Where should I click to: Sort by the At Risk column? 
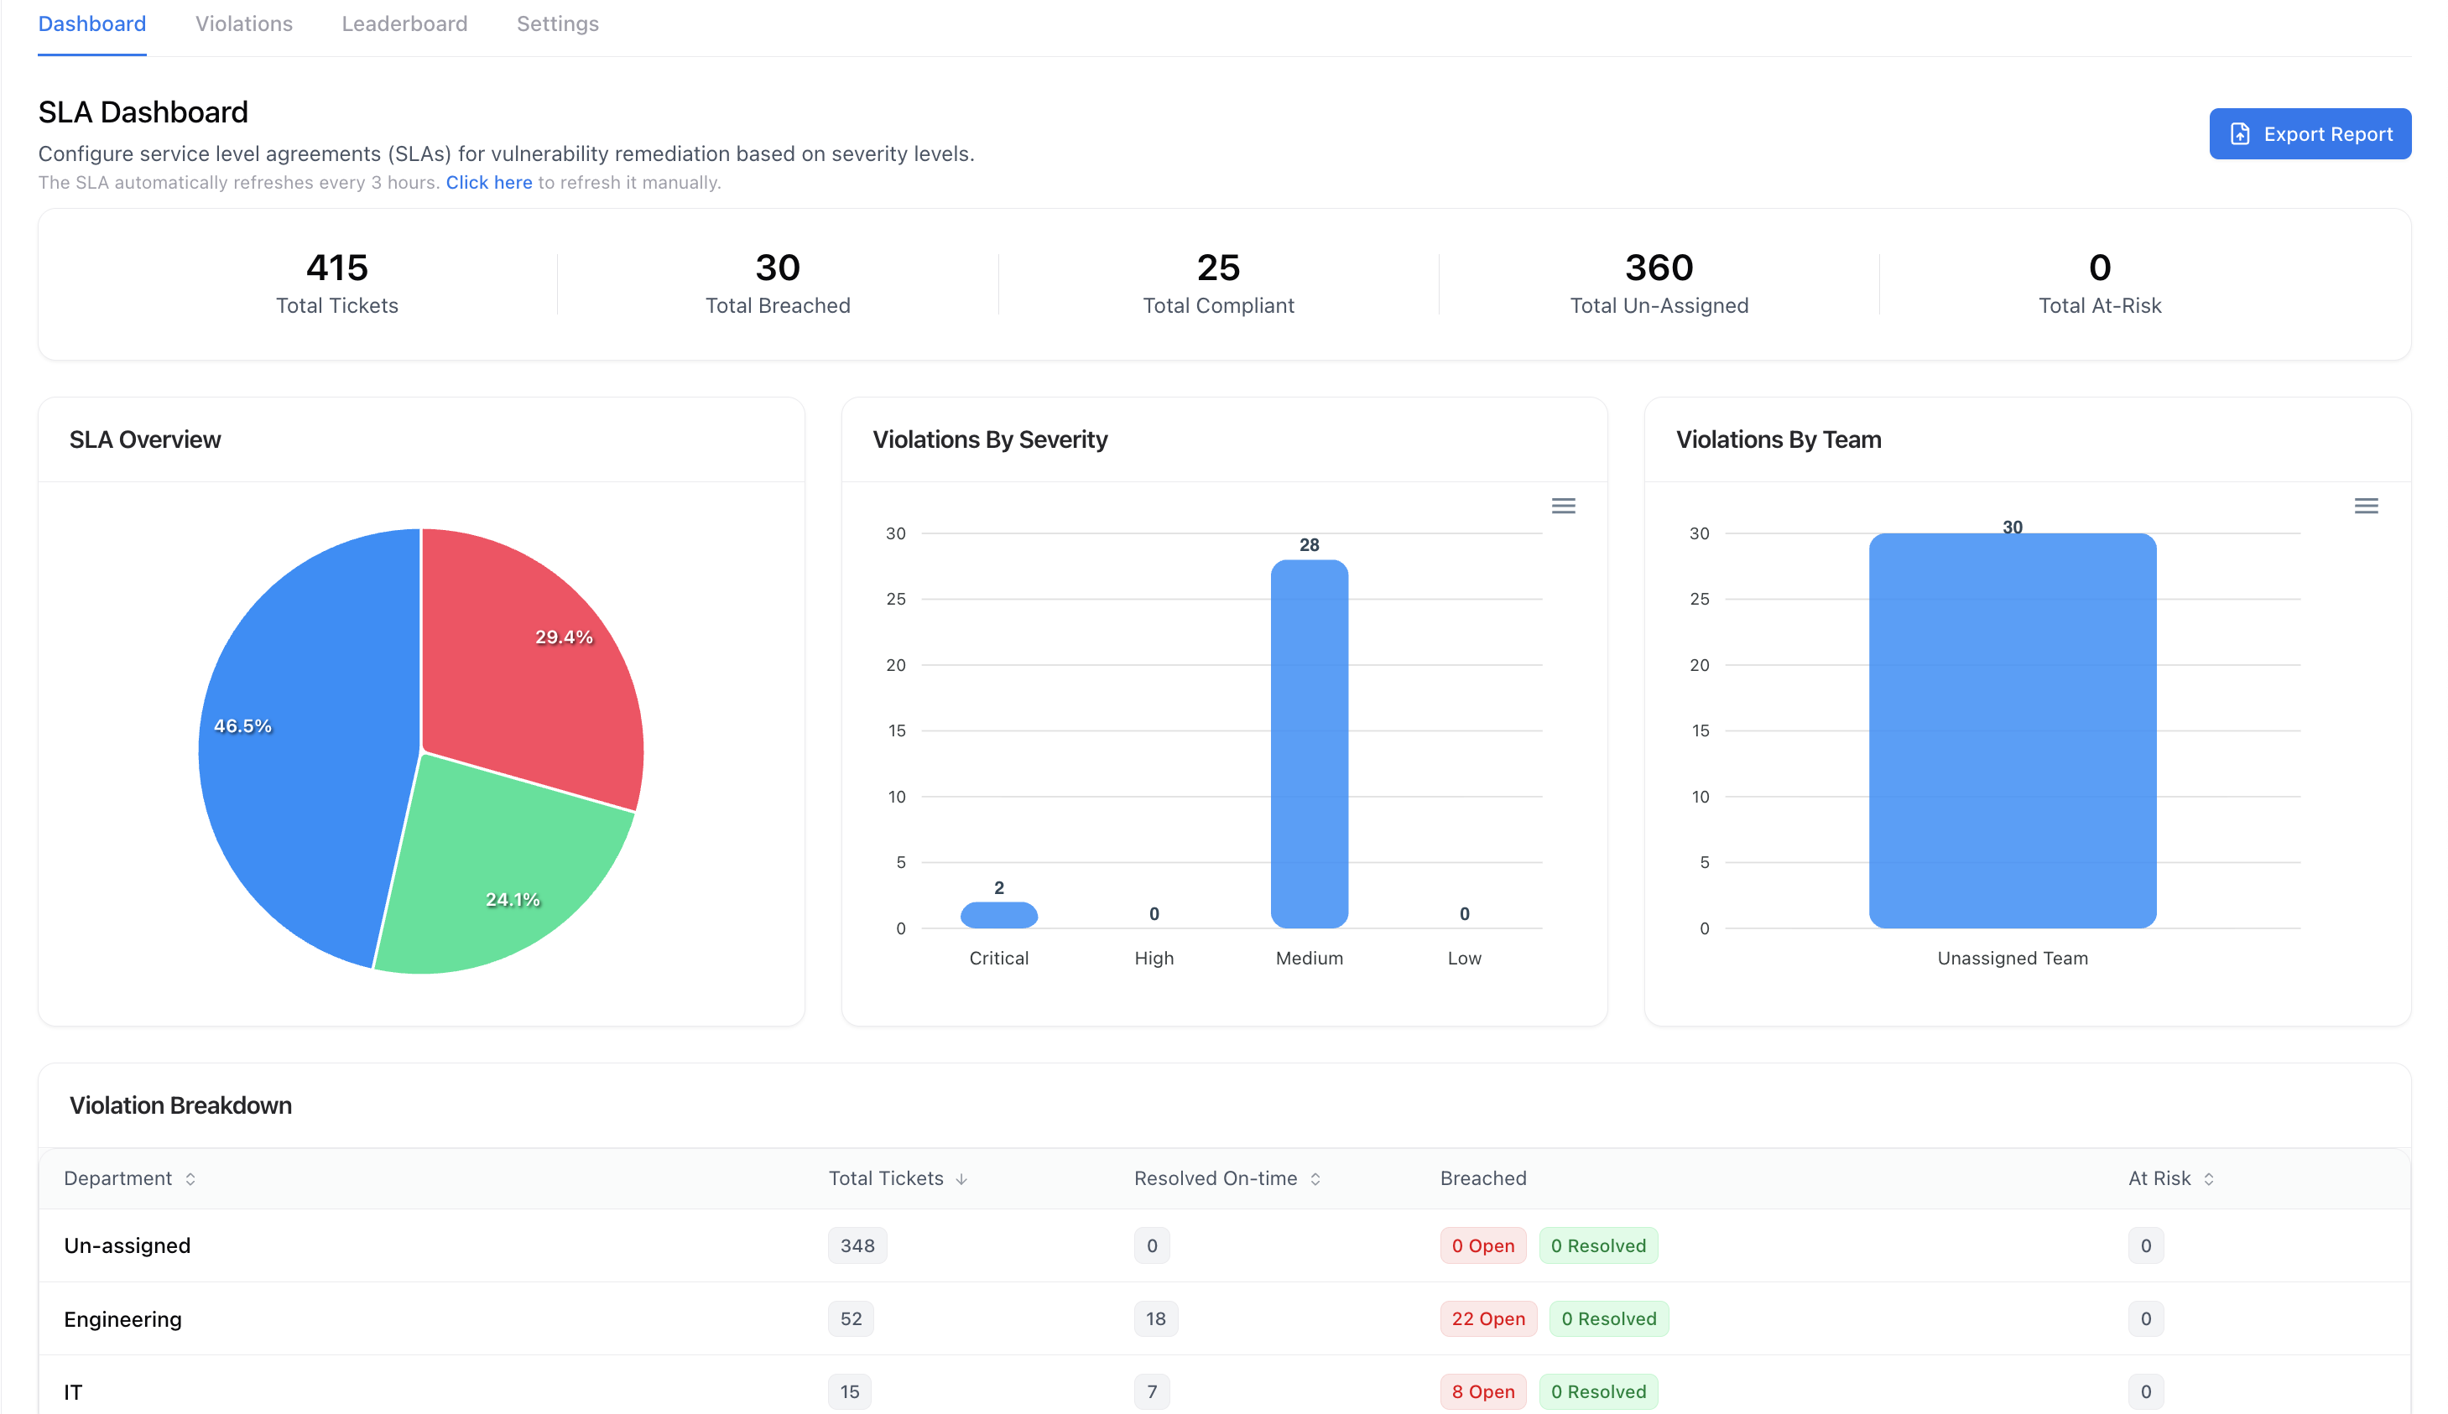[2208, 1179]
